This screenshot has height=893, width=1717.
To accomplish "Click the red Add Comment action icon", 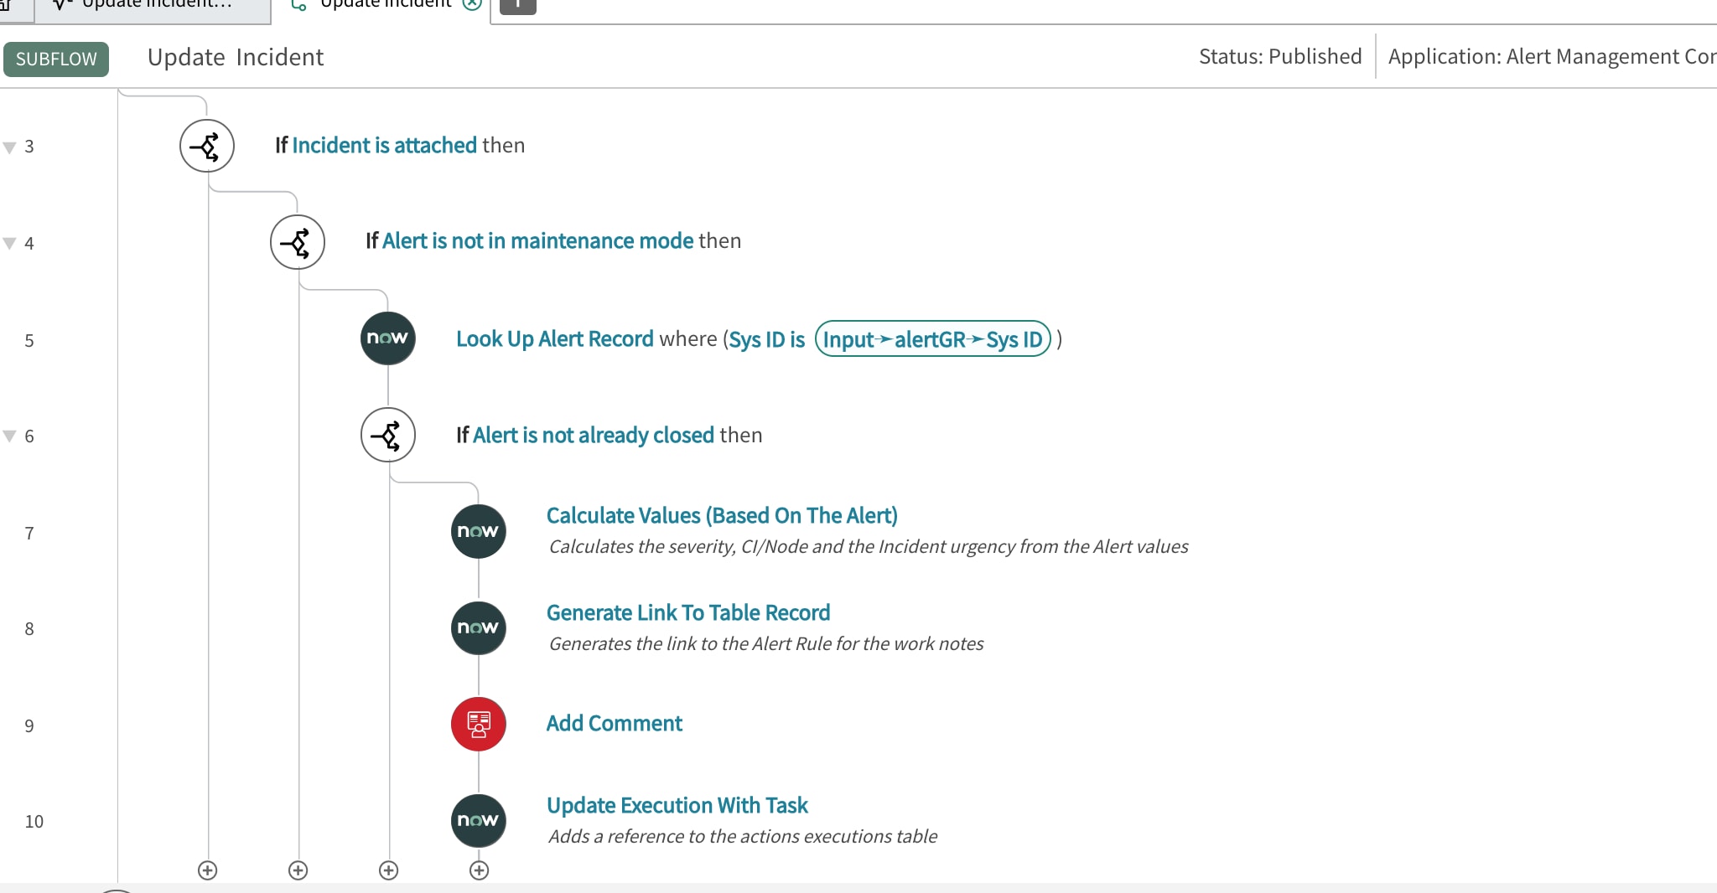I will point(479,725).
